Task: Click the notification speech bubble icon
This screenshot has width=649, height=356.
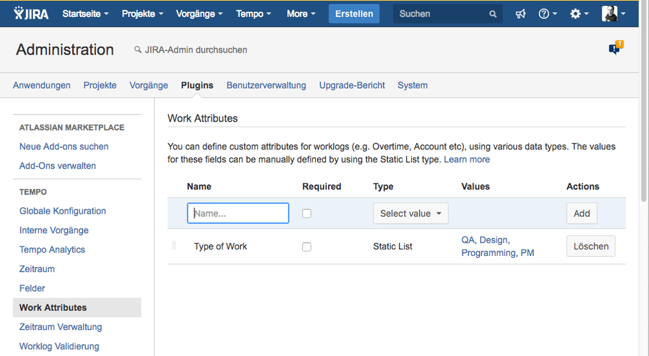Action: click(x=616, y=48)
